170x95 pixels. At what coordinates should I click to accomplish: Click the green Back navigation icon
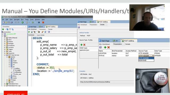coord(22,22)
